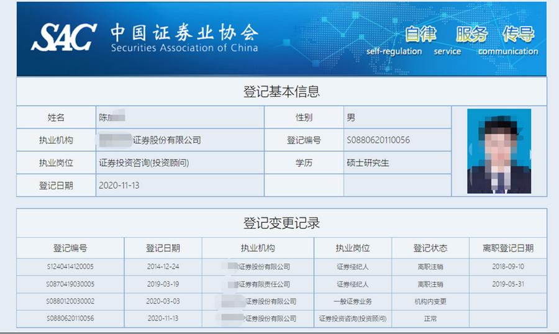Click the 离职登记日期 column header

coord(507,248)
